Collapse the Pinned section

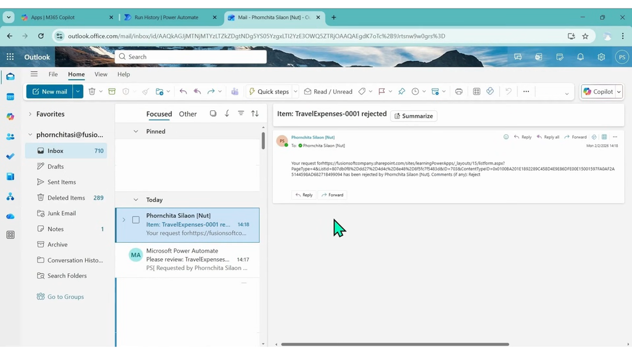136,131
